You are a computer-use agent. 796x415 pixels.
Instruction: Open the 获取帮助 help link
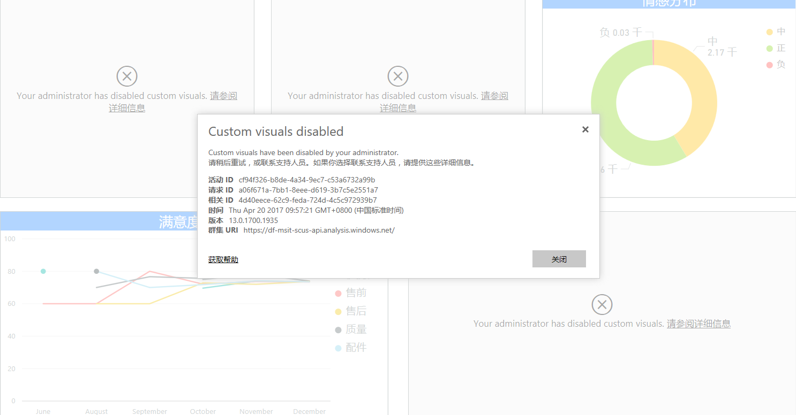[x=223, y=259]
